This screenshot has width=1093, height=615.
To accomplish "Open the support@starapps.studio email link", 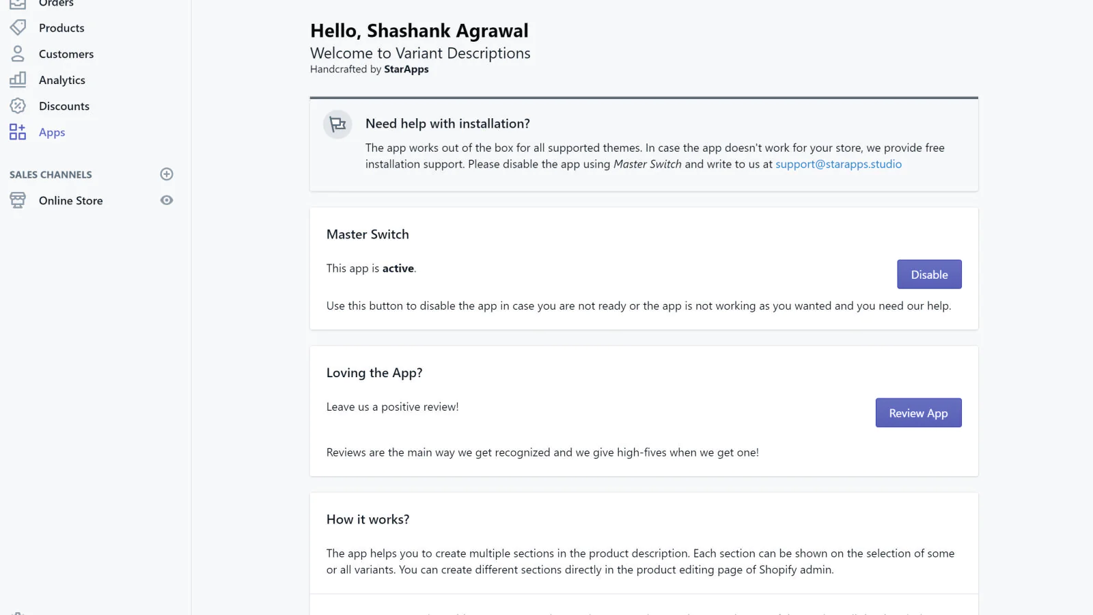I will [838, 164].
